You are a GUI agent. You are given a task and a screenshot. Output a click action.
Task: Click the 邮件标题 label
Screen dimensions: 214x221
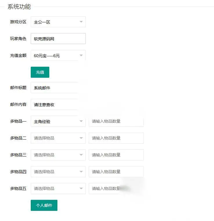click(18, 88)
